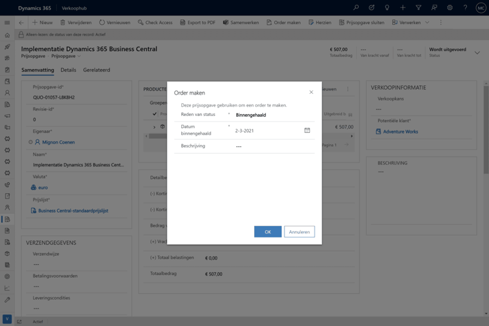Screen dimensions: 489x326
Task: Go to next page arrow in products grid
Action: point(347,145)
